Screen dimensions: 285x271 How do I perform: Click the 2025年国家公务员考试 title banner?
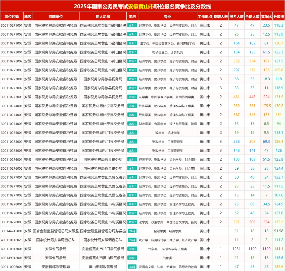(x=142, y=6)
